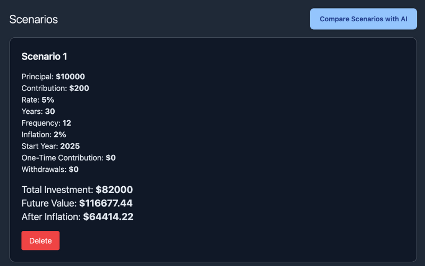
Task: Click the After Inflation $64414.22 line
Action: [77, 217]
